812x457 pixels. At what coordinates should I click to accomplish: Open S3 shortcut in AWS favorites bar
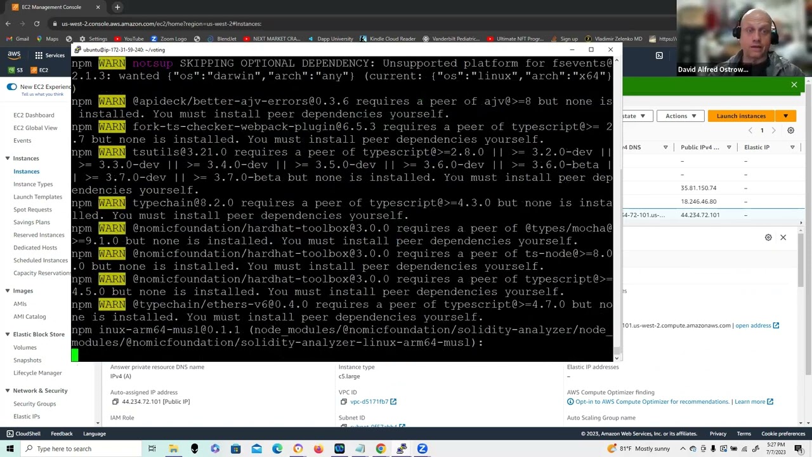pos(16,70)
